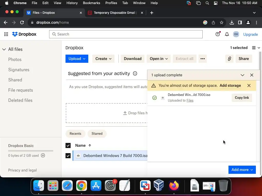Click the Upgrade link

[x=250, y=34]
